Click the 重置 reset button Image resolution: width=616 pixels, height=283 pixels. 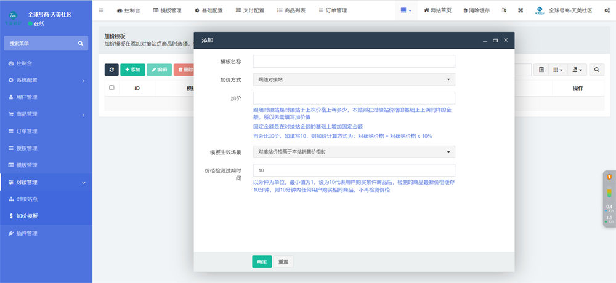283,261
